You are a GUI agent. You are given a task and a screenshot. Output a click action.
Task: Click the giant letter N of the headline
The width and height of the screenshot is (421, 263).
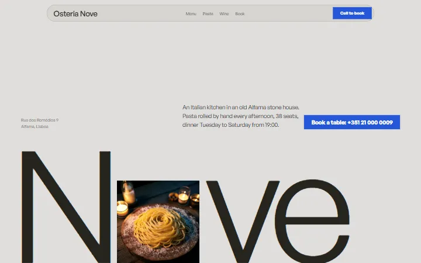66,207
